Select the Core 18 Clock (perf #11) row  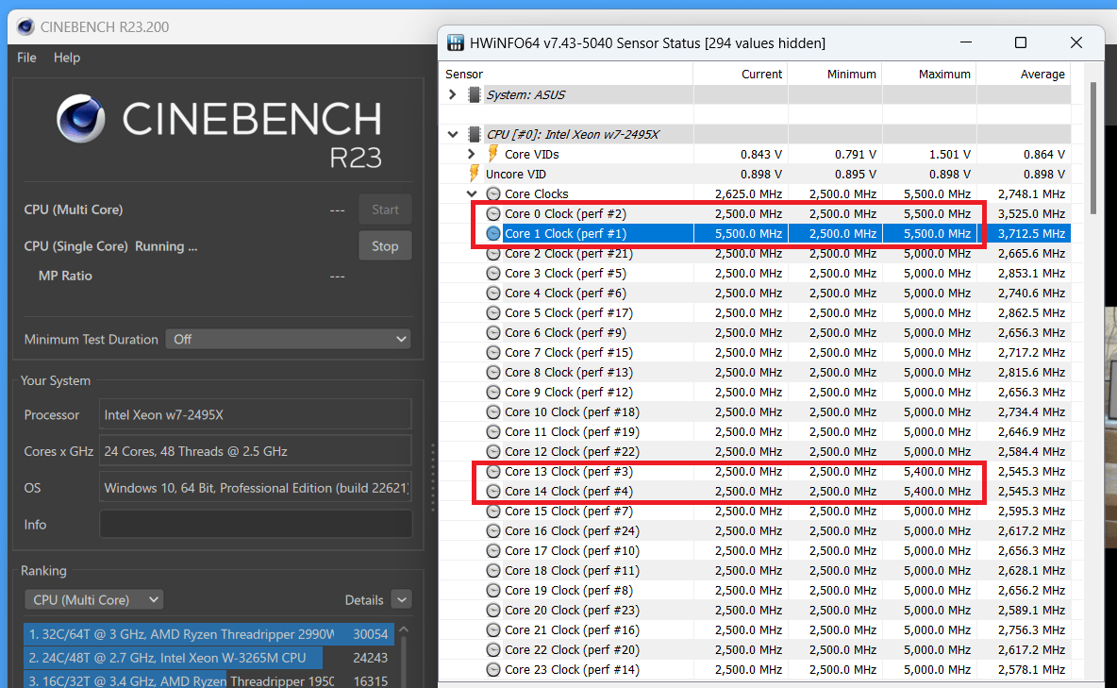point(755,570)
